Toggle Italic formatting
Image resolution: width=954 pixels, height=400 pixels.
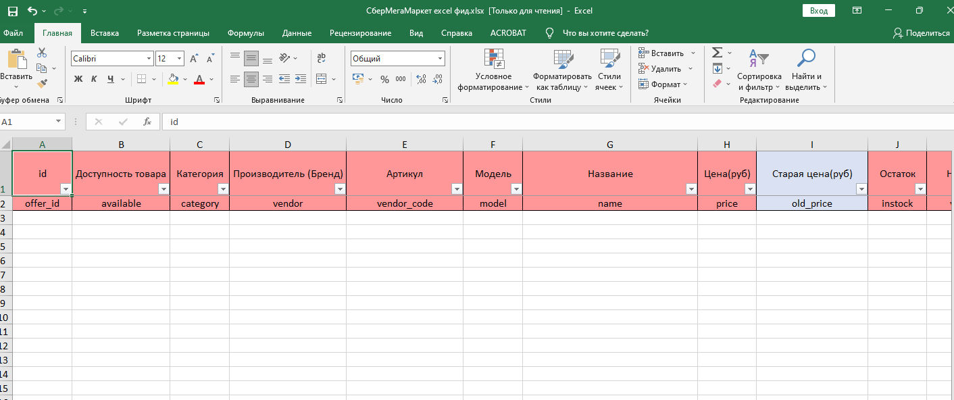click(94, 79)
